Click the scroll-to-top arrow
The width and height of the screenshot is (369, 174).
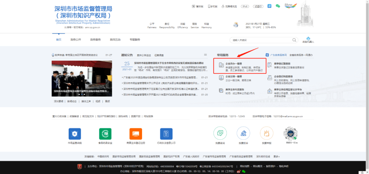point(362,172)
